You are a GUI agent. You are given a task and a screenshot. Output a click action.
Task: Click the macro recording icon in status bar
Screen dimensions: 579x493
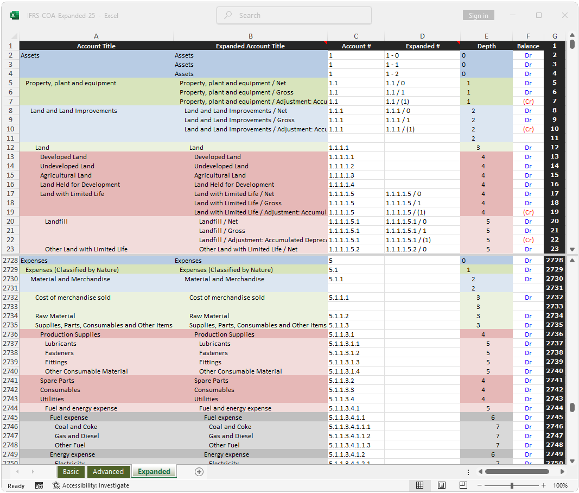pos(39,485)
